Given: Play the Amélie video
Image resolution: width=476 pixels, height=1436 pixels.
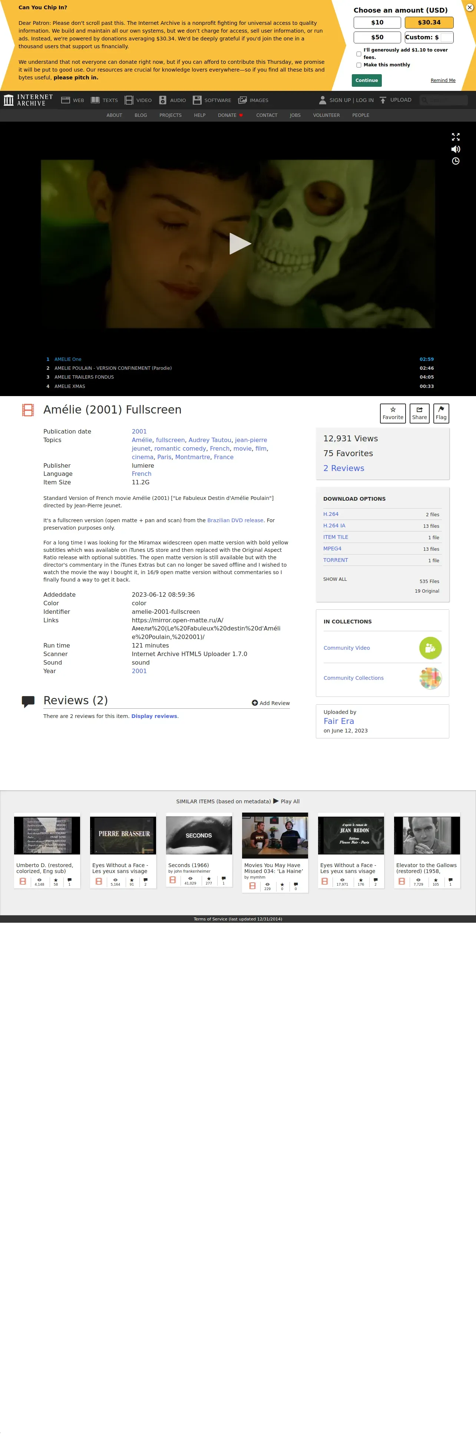Looking at the screenshot, I should coord(240,244).
